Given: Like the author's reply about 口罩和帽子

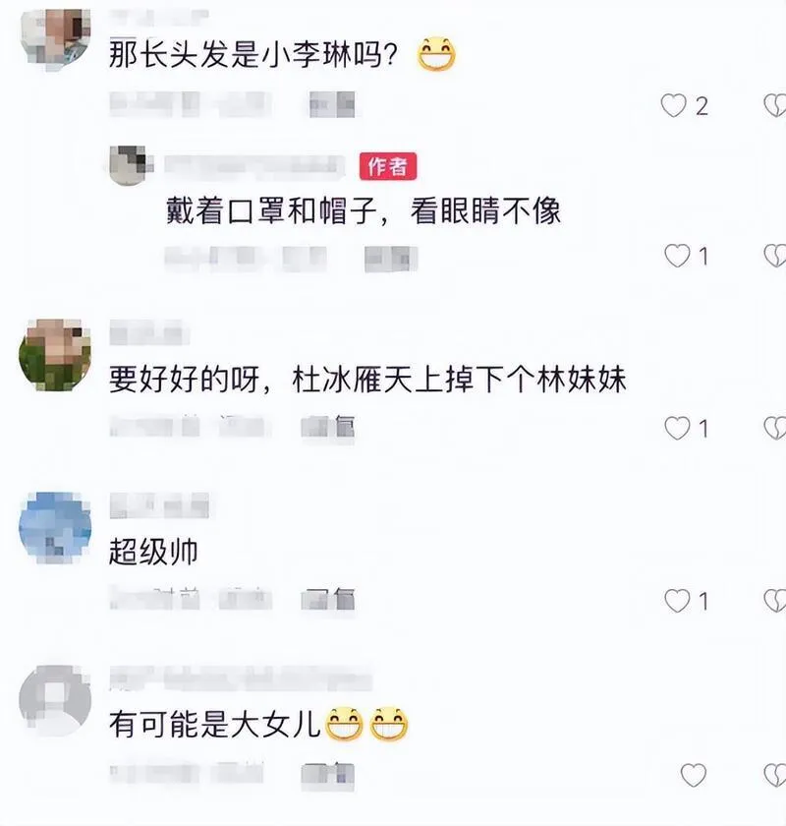Looking at the screenshot, I should 677,256.
